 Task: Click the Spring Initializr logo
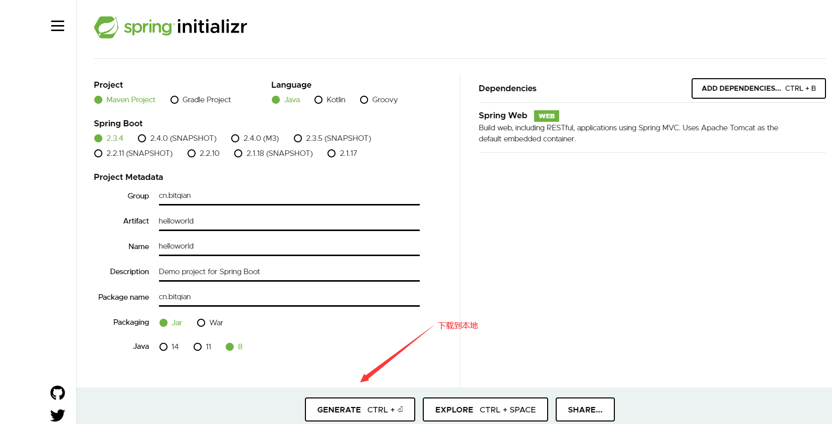171,27
